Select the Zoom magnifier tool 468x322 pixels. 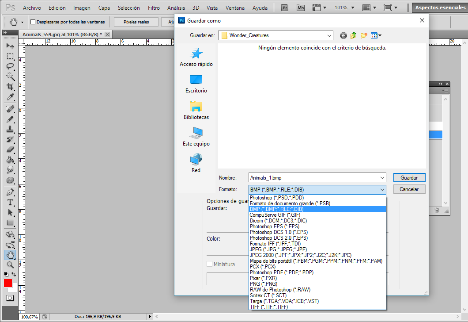point(10,265)
